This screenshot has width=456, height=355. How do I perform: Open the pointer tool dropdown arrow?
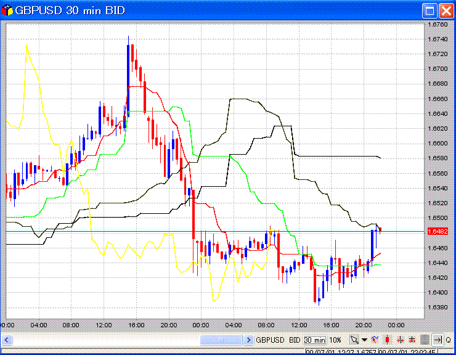pyautogui.click(x=364, y=340)
